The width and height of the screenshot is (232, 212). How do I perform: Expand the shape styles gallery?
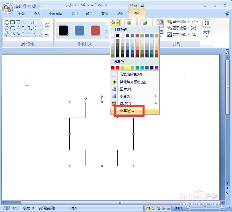coord(107,36)
